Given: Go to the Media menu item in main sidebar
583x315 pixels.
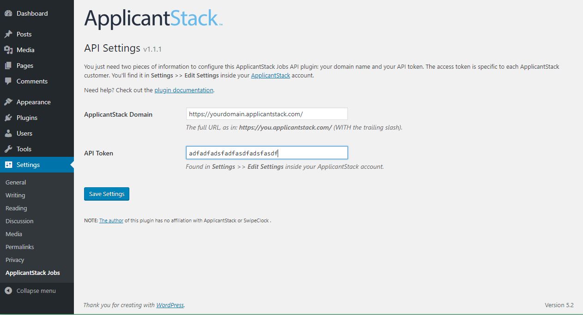Looking at the screenshot, I should click(37, 50).
